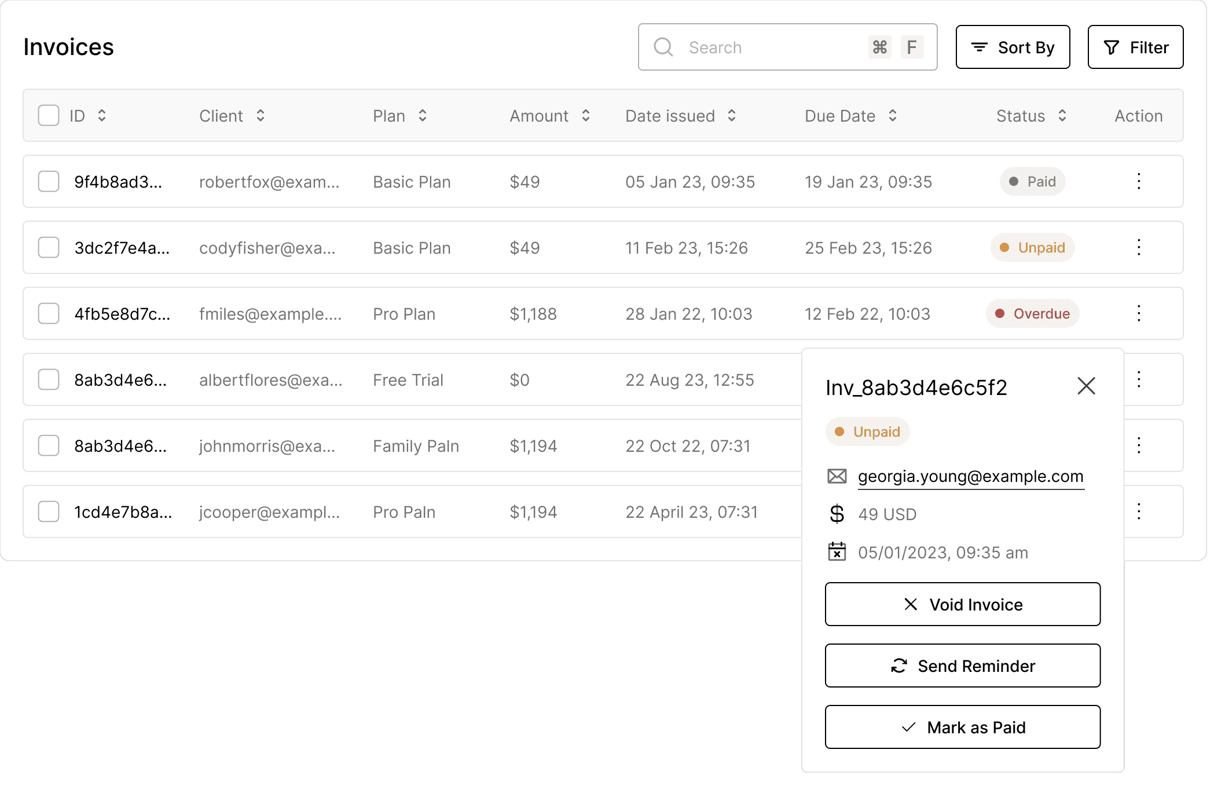This screenshot has width=1225, height=797.
Task: Click the dollar sign icon in popup
Action: click(x=838, y=514)
